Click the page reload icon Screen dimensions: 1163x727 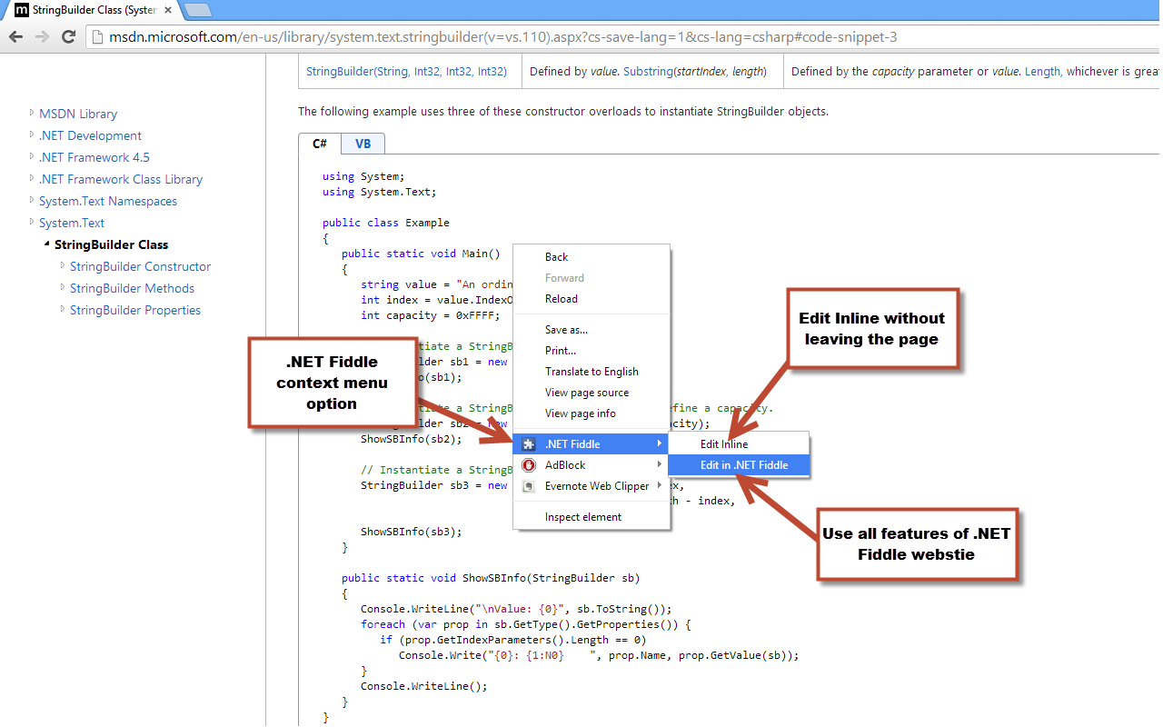click(67, 37)
